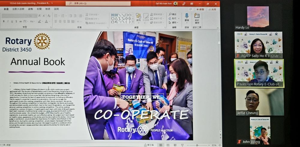Click the text highlight color pen icon

(x=39, y=21)
